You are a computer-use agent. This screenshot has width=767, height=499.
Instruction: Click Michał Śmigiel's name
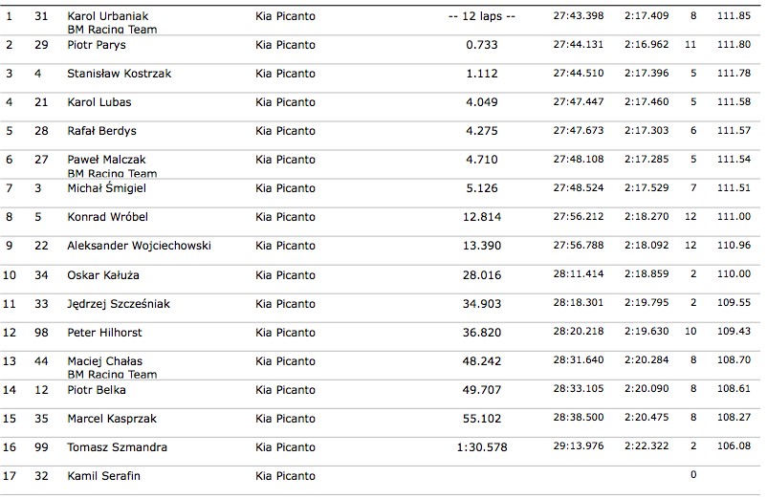(107, 188)
